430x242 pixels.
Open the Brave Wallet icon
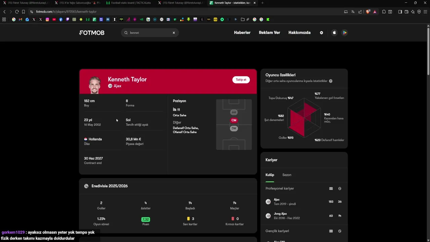[x=406, y=12]
